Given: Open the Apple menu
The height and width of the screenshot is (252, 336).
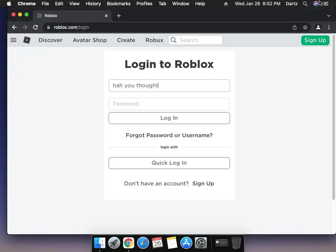Looking at the screenshot, I should tap(9, 3).
